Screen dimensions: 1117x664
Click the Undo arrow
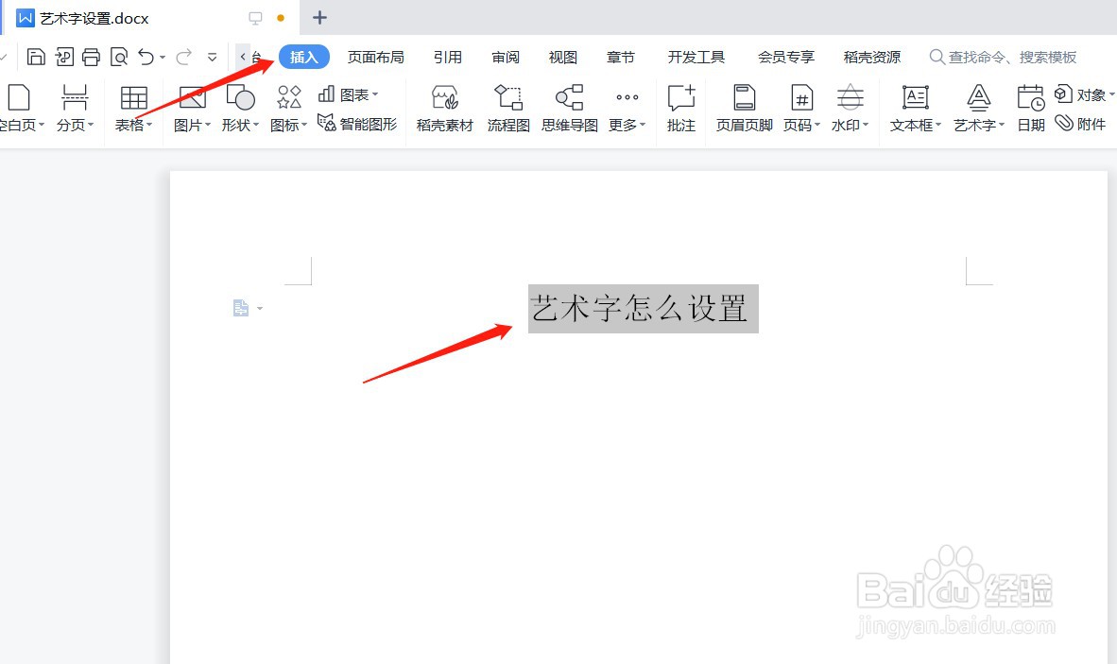pos(146,57)
